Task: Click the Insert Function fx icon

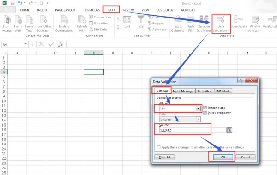Action: pyautogui.click(x=60, y=44)
